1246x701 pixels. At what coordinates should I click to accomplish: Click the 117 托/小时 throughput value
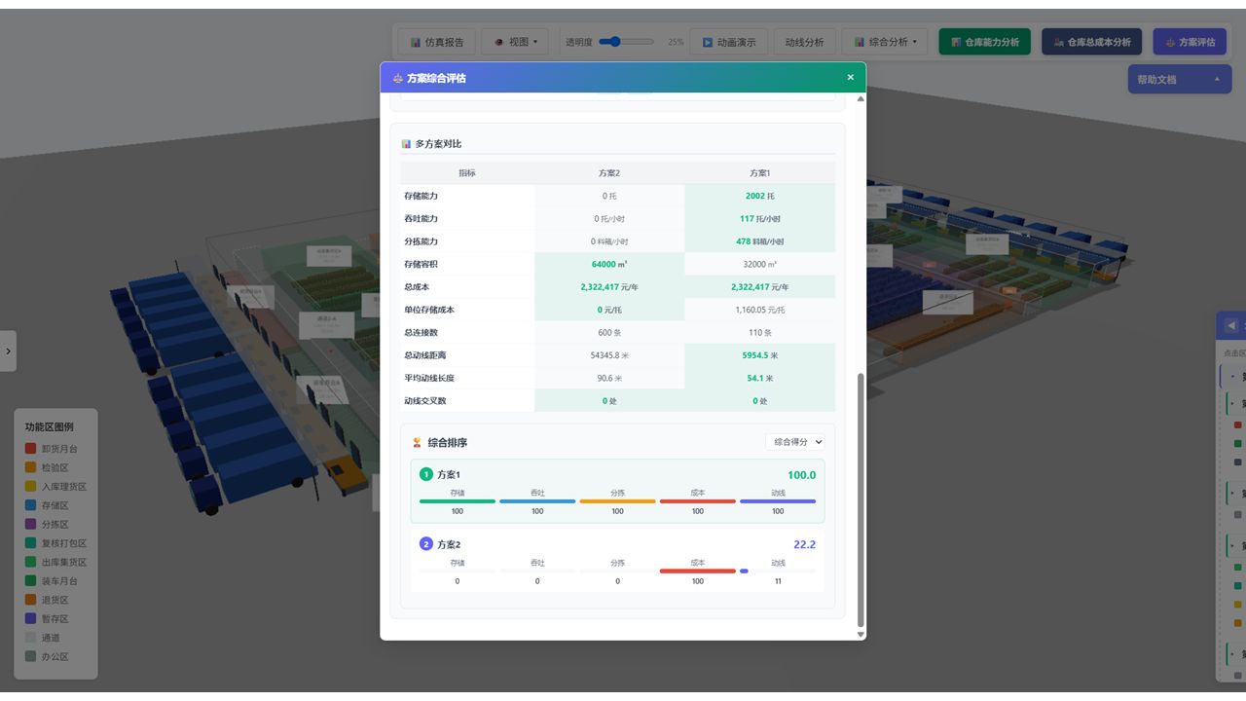pos(760,219)
